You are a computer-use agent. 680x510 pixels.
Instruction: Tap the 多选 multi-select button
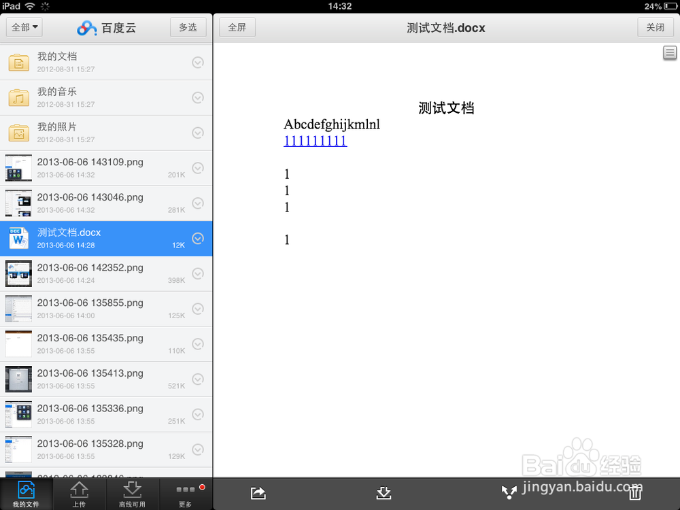[188, 27]
